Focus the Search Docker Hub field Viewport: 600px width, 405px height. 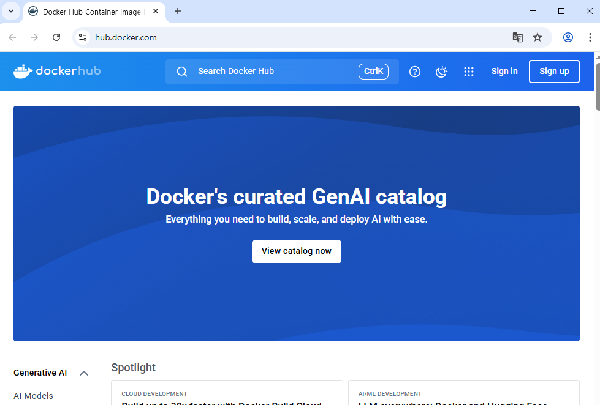coord(282,72)
